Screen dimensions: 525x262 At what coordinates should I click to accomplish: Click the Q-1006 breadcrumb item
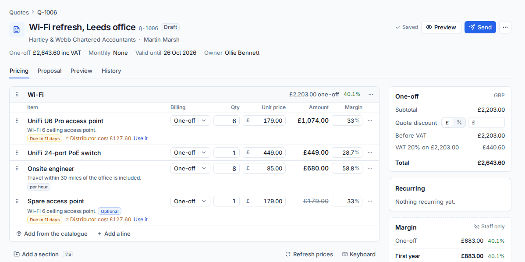click(x=47, y=12)
